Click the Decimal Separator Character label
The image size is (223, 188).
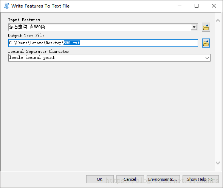pos(39,51)
